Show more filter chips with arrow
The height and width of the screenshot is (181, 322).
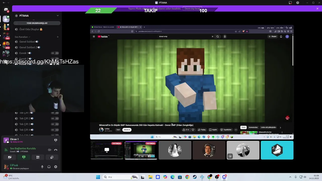point(280,127)
